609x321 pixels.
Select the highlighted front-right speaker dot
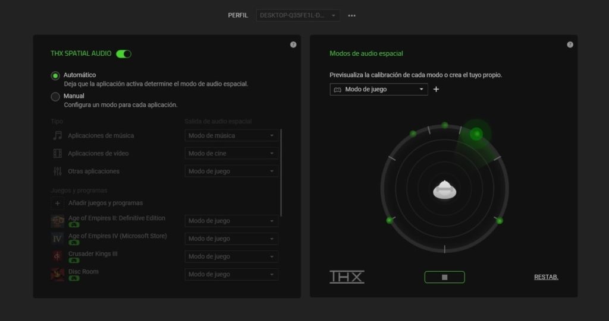click(476, 134)
